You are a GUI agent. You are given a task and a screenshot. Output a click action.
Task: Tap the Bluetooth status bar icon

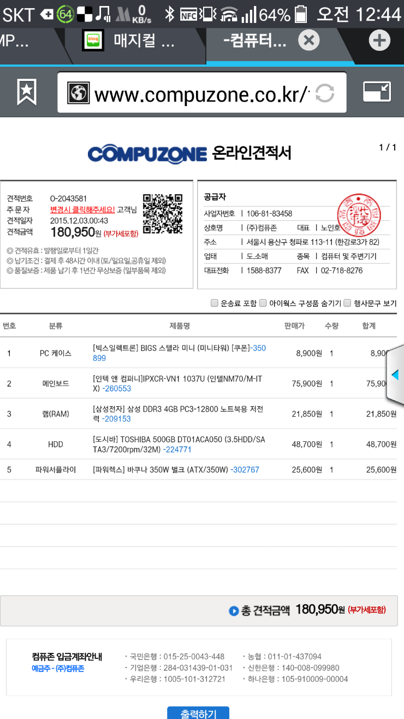tap(170, 14)
